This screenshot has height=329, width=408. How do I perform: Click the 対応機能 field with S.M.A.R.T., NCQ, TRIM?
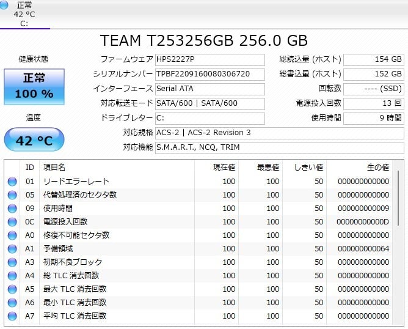pyautogui.click(x=278, y=147)
